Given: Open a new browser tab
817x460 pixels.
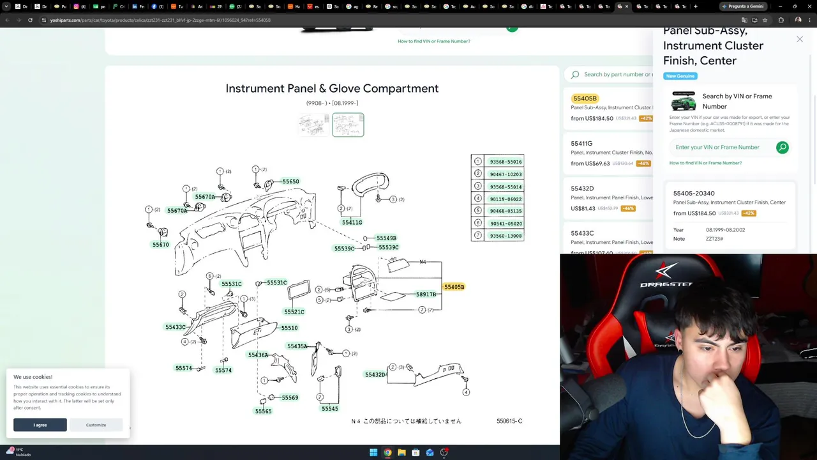Looking at the screenshot, I should click(695, 6).
